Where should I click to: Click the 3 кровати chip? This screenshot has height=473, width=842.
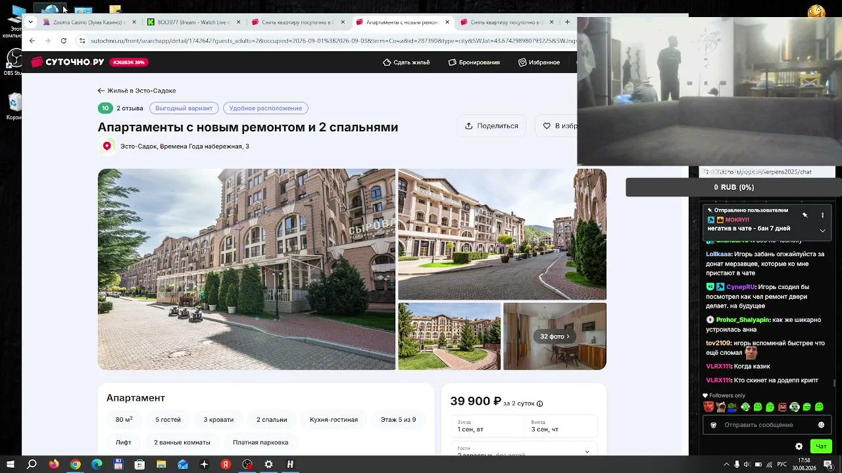(x=218, y=420)
